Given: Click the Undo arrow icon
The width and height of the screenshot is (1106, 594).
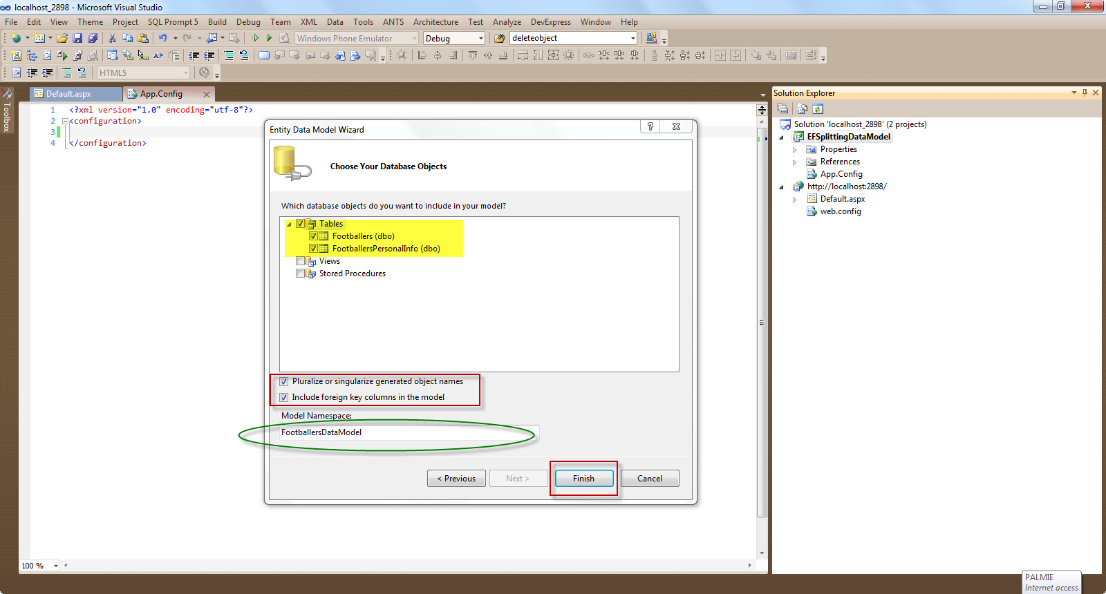Looking at the screenshot, I should 162,38.
